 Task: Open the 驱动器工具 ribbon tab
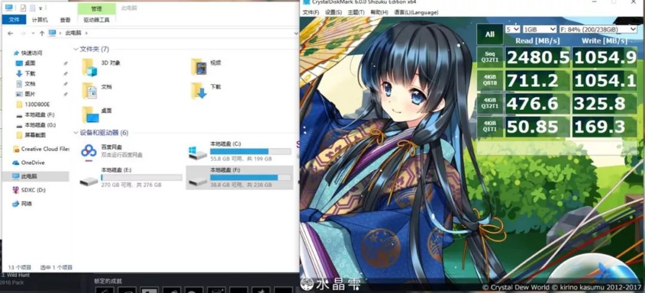(x=96, y=20)
